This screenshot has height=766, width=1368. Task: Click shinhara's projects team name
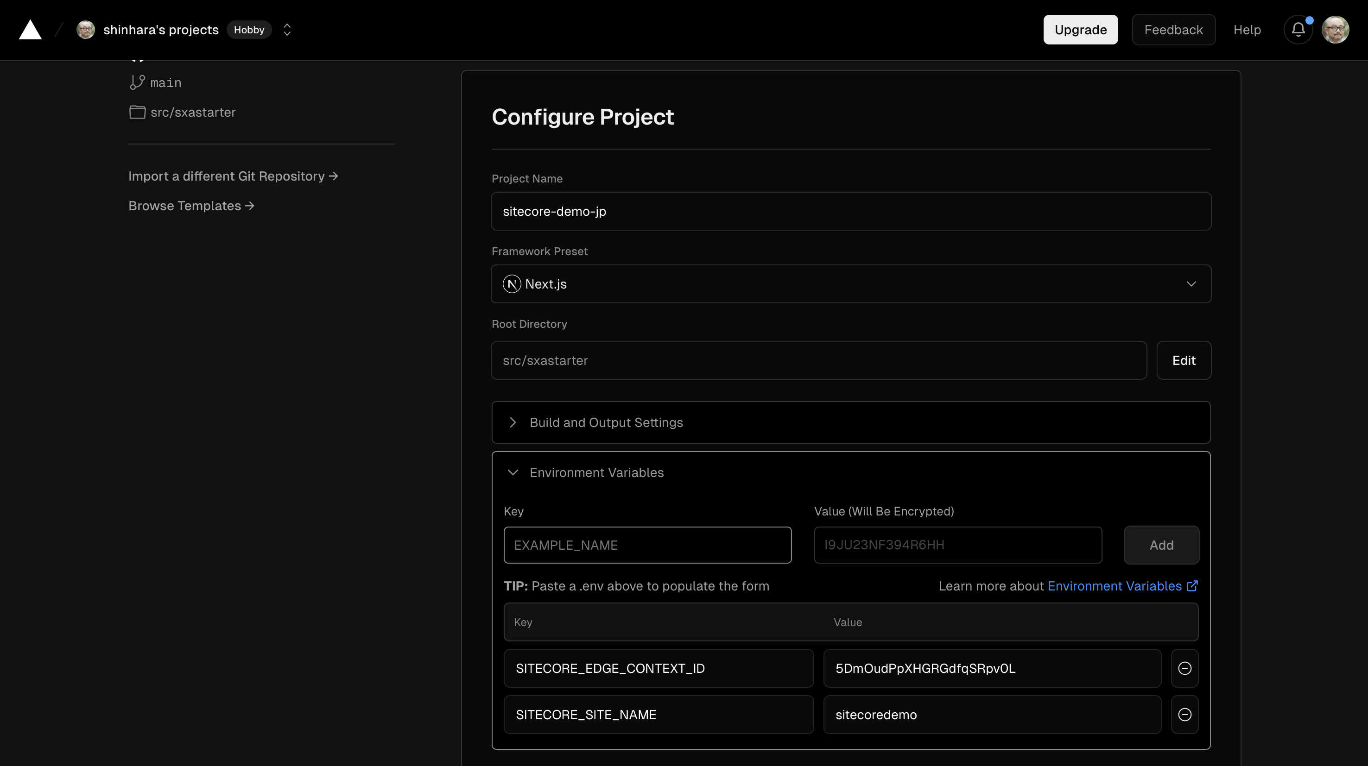pyautogui.click(x=161, y=30)
